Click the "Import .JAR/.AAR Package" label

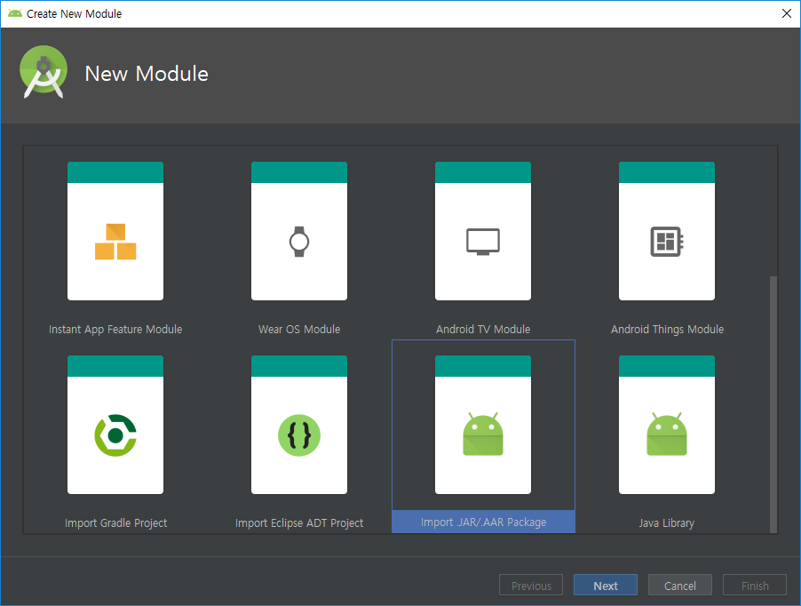tap(483, 522)
